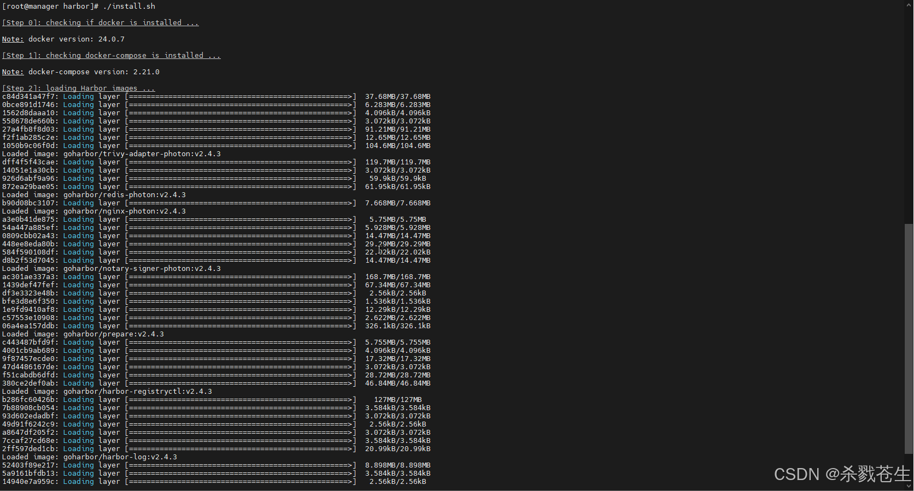Screen dimensions: 914x491
Task: Select layer ID 'b286fc60426b'
Action: (x=28, y=400)
